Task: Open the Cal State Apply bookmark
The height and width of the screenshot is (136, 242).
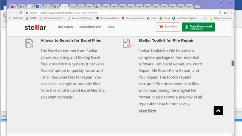Action: 52,18
